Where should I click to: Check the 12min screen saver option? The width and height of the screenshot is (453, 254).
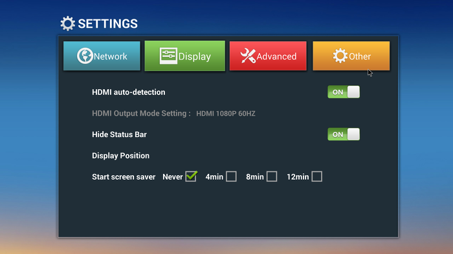coord(317,176)
